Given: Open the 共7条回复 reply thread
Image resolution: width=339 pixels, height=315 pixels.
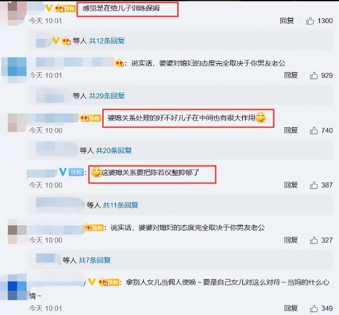Looking at the screenshot, I should click(x=94, y=260).
